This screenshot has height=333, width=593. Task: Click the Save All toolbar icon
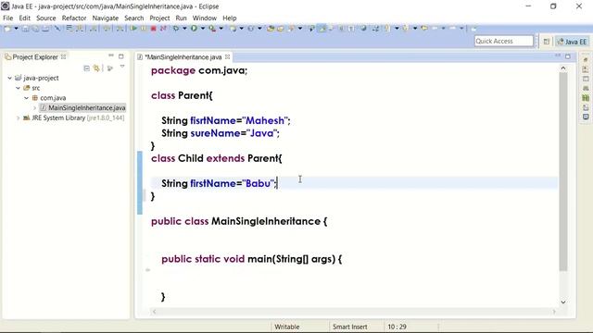point(35,29)
